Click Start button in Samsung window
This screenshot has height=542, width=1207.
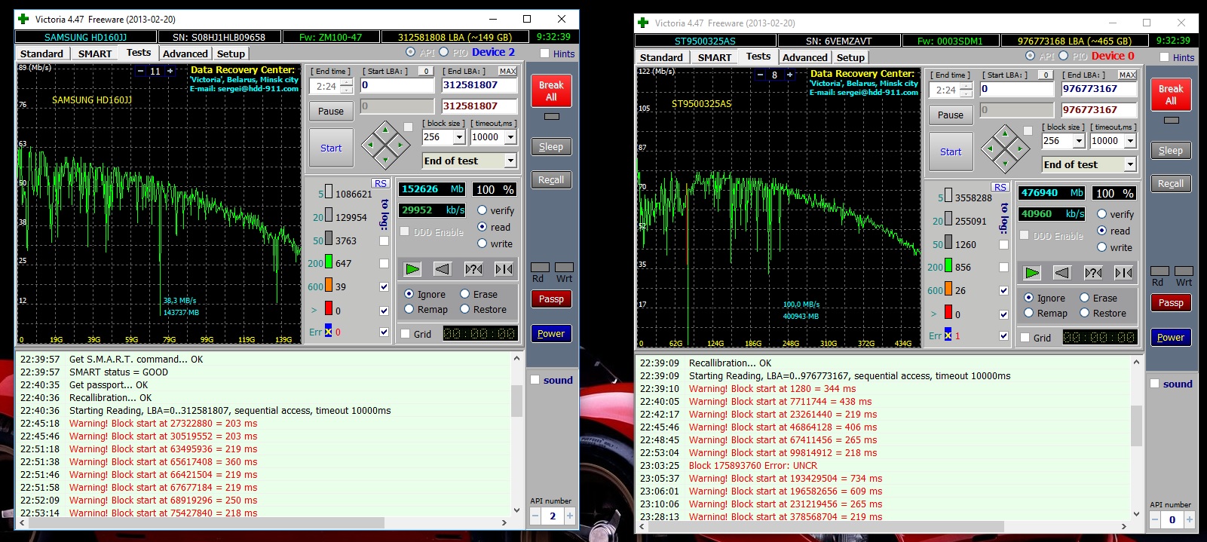tap(331, 148)
